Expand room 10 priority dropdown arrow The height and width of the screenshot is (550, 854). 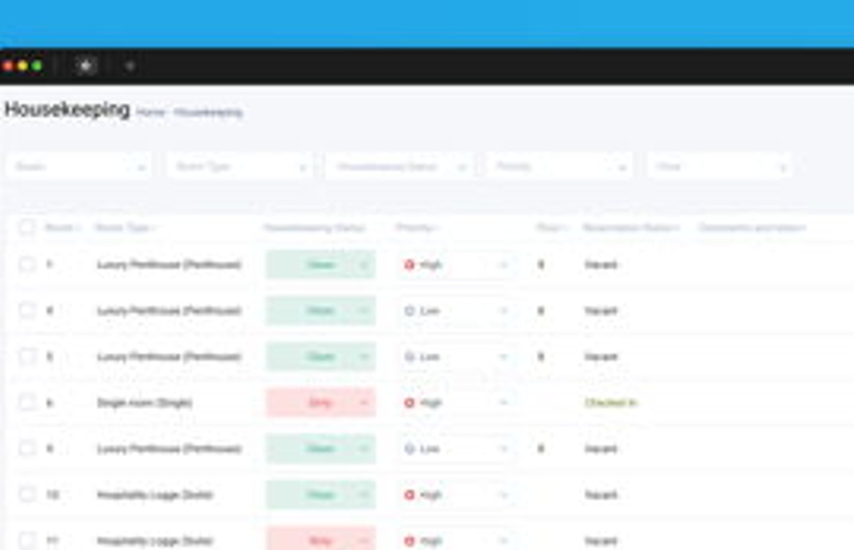coord(503,495)
